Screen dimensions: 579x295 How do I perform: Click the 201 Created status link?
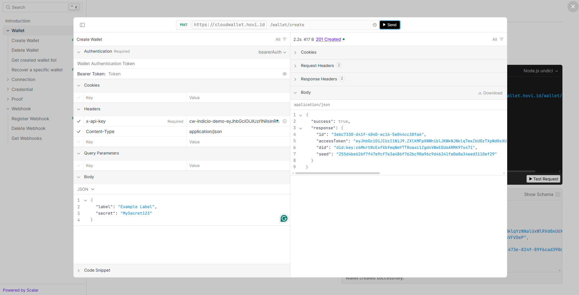click(x=328, y=40)
